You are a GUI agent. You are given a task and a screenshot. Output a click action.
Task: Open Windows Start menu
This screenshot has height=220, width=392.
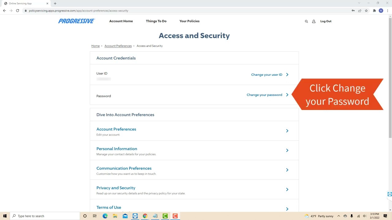tap(5, 216)
